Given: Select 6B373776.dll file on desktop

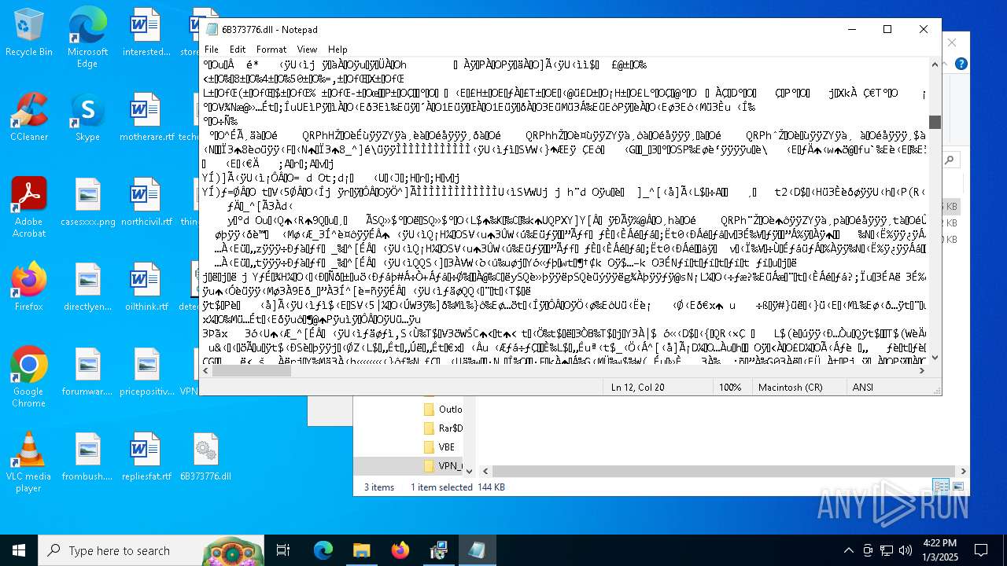Looking at the screenshot, I should coord(205,458).
